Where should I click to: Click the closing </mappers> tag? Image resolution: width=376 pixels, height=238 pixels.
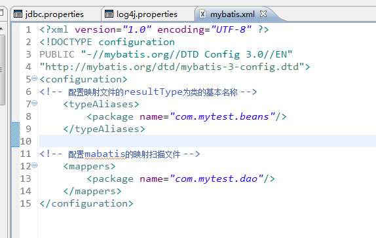92,192
